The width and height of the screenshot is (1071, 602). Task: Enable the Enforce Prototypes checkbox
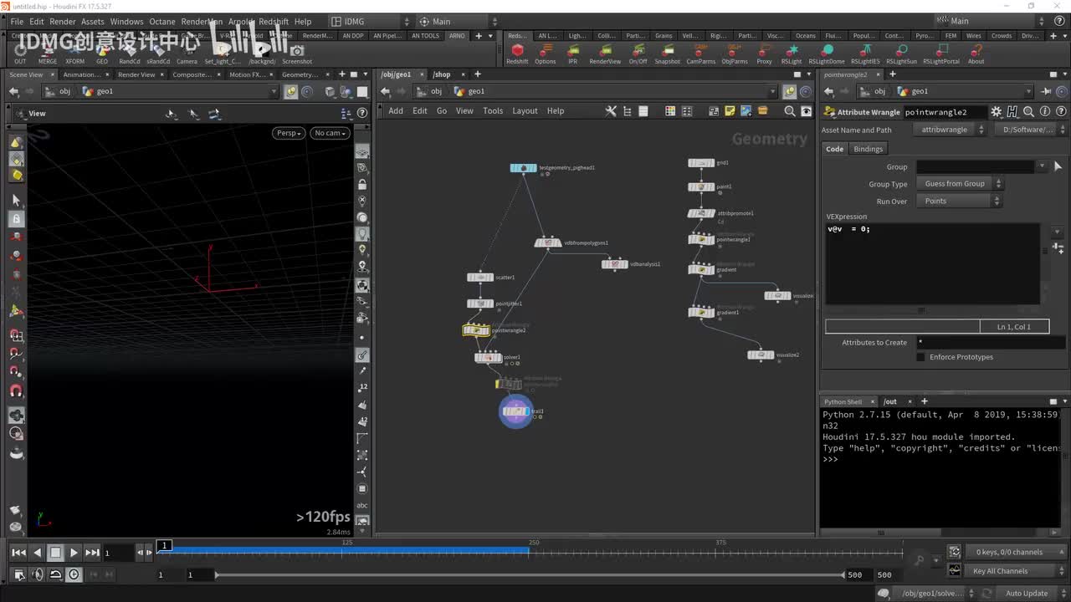pyautogui.click(x=920, y=357)
